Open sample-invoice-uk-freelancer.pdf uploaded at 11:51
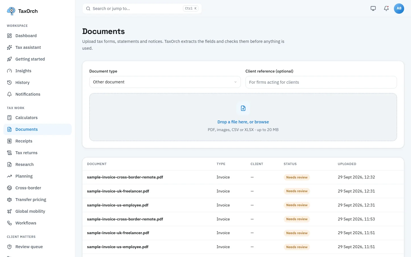 [118, 233]
